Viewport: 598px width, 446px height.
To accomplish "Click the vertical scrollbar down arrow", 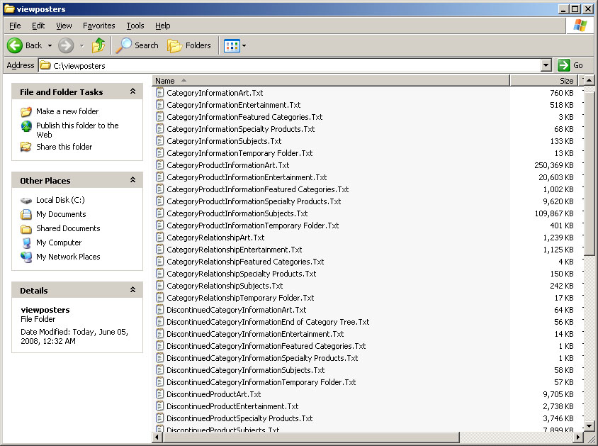I will (x=589, y=425).
